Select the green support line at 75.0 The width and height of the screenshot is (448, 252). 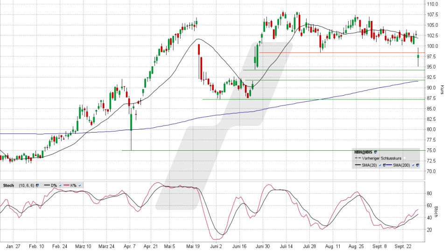click(x=233, y=150)
